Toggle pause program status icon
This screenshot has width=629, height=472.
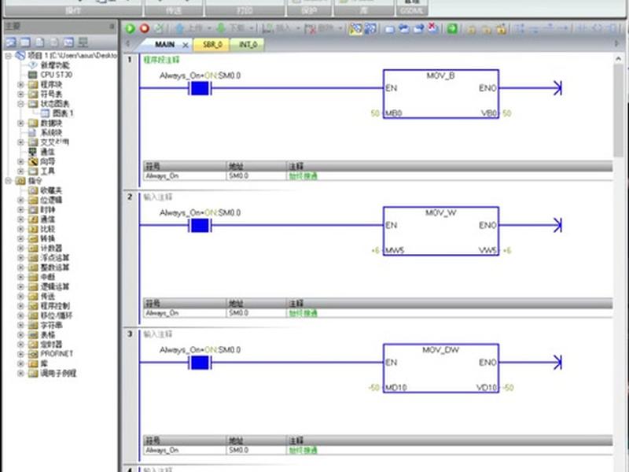370,28
